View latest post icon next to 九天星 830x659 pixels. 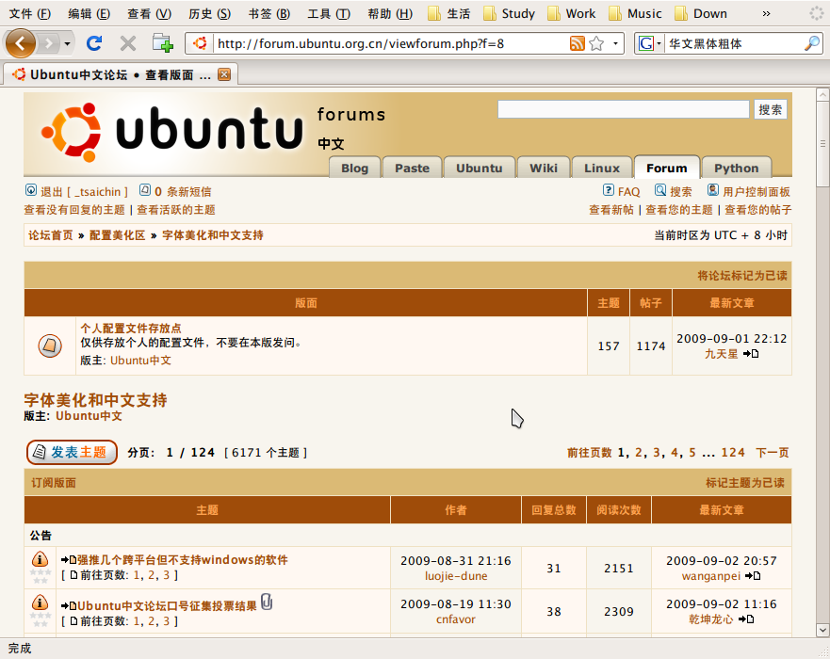tap(751, 354)
